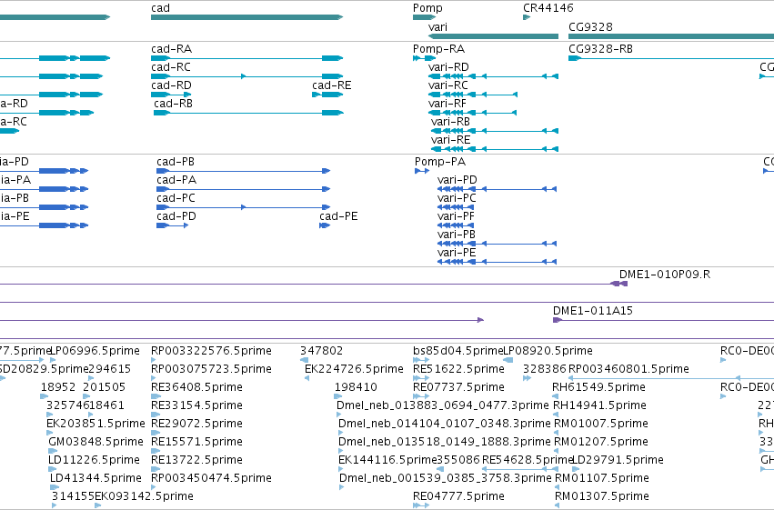Select the cad-PD protein label
The image size is (774, 510).
[x=176, y=216]
